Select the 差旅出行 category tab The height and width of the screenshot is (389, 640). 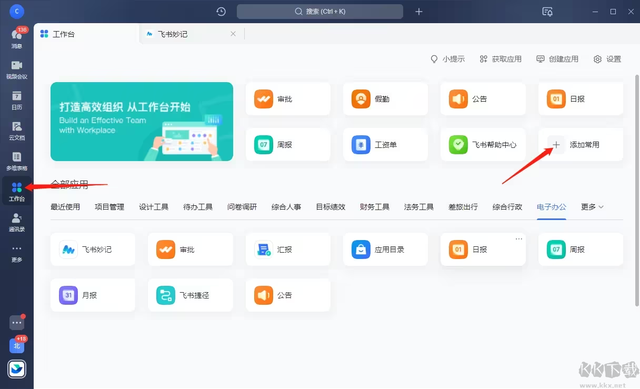pyautogui.click(x=463, y=207)
